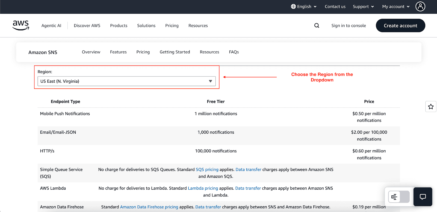This screenshot has width=437, height=212.
Task: Click '$0.50 per million notifications' price
Action: pos(369,117)
